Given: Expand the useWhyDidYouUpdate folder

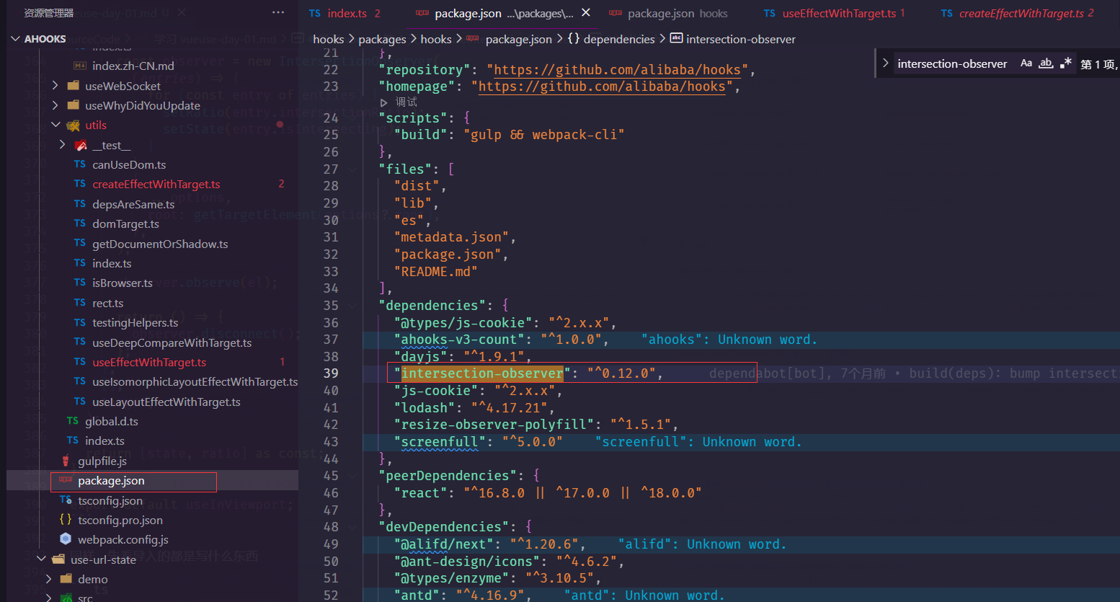Looking at the screenshot, I should pyautogui.click(x=55, y=105).
